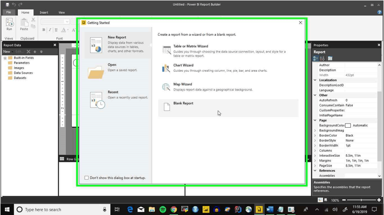Click the Word icon in taskbar
This screenshot has width=384, height=215.
pos(270,209)
